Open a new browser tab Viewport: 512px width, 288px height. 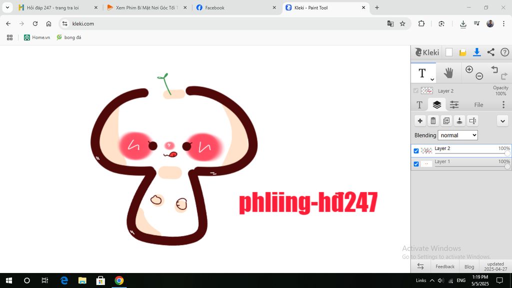tap(377, 7)
